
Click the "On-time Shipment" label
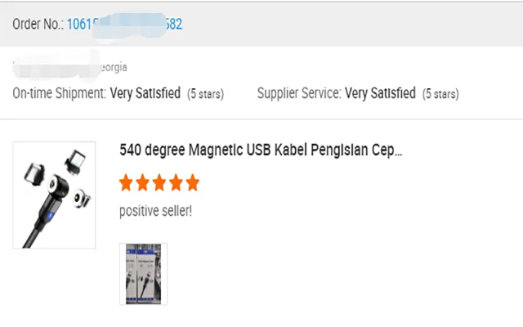(x=60, y=93)
